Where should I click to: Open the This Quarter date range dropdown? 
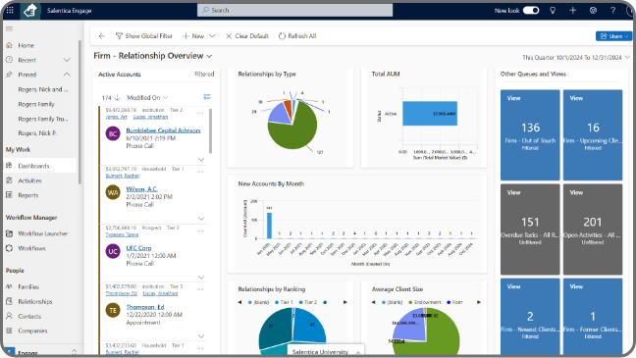[x=627, y=58]
